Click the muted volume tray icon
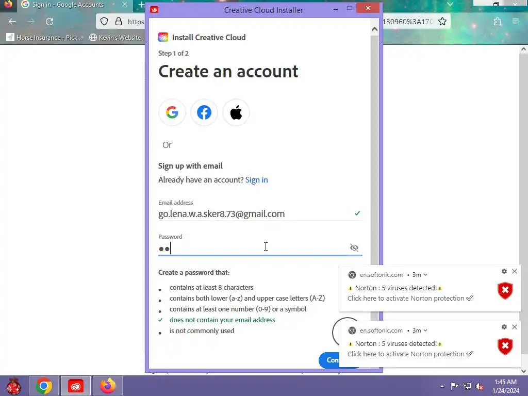Screen dimensions: 528x396 [x=480, y=386]
